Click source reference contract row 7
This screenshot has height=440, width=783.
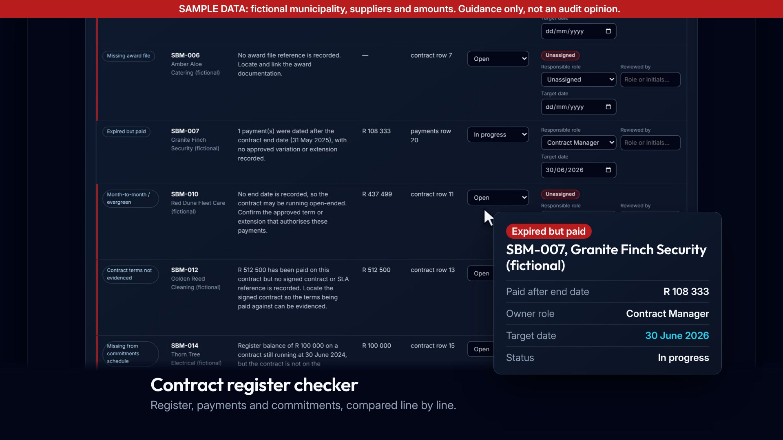point(431,55)
